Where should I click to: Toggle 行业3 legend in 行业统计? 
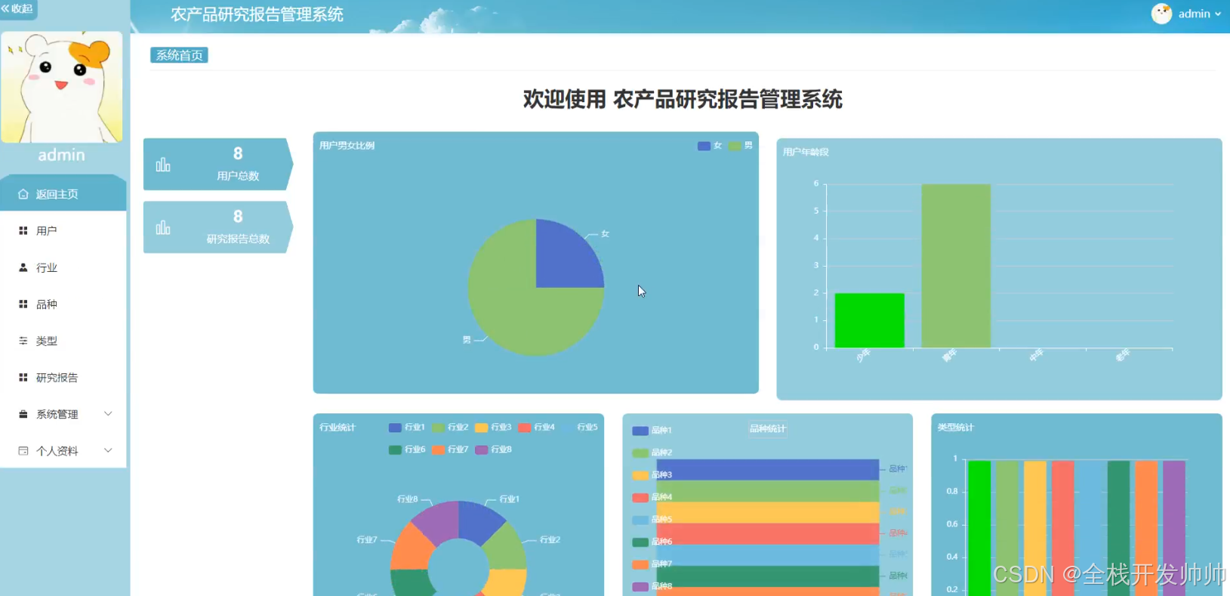[493, 428]
